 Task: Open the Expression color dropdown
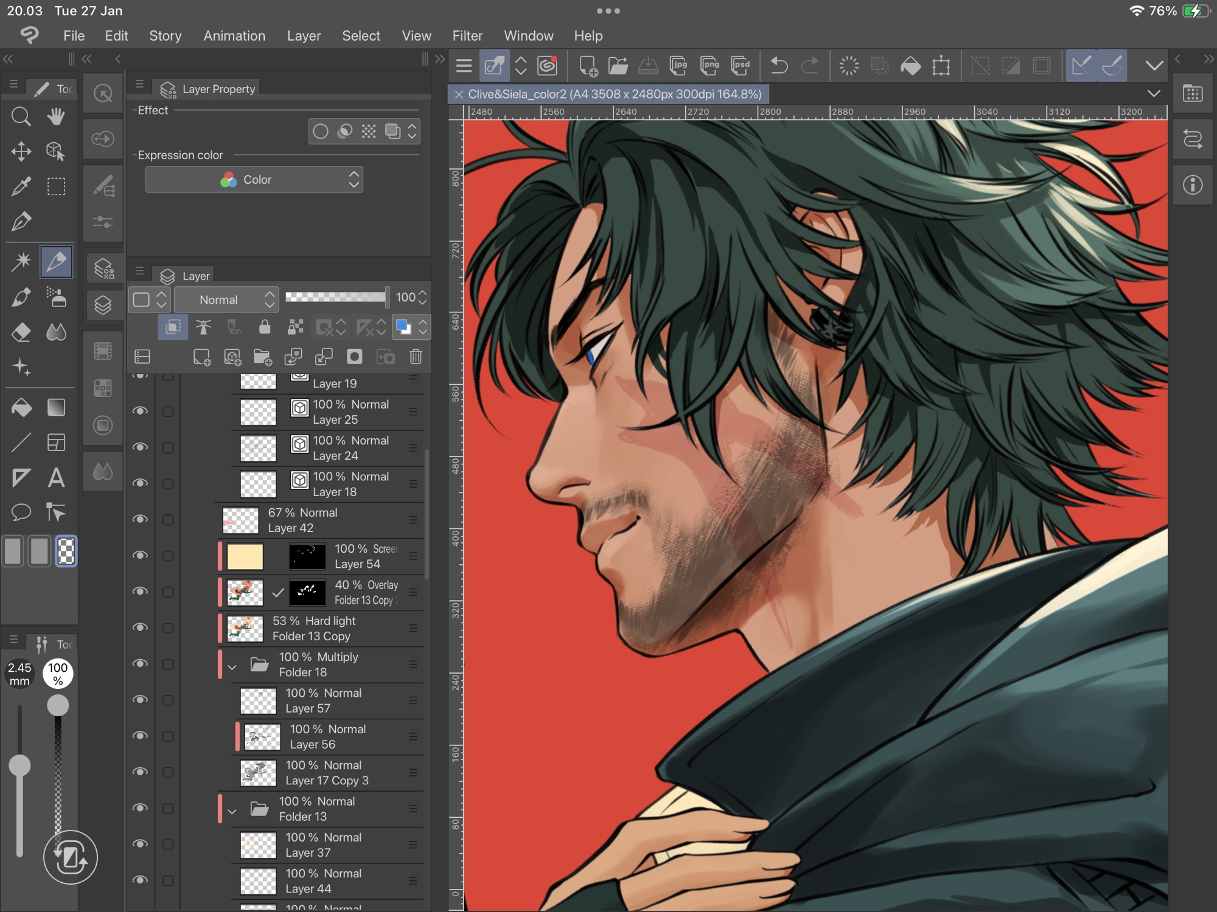[x=254, y=180]
